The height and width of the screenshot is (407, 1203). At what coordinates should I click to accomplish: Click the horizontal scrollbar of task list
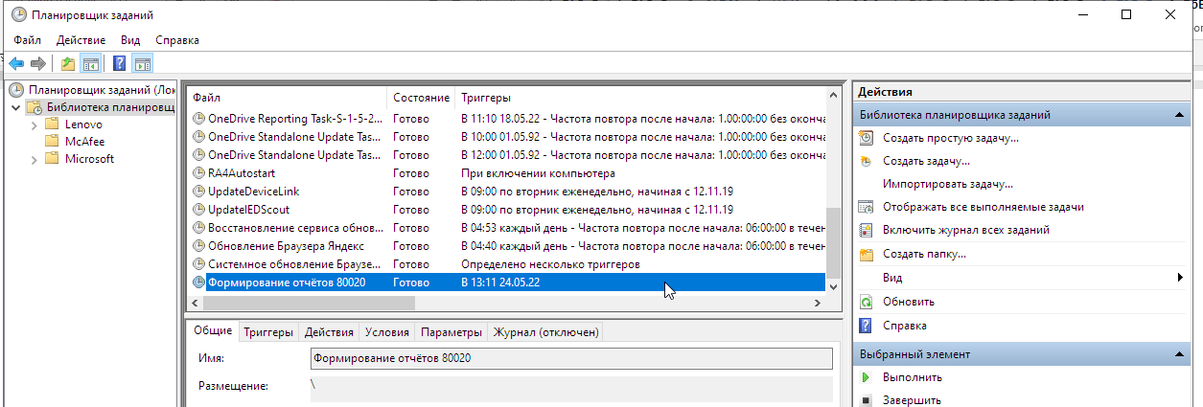coord(508,303)
